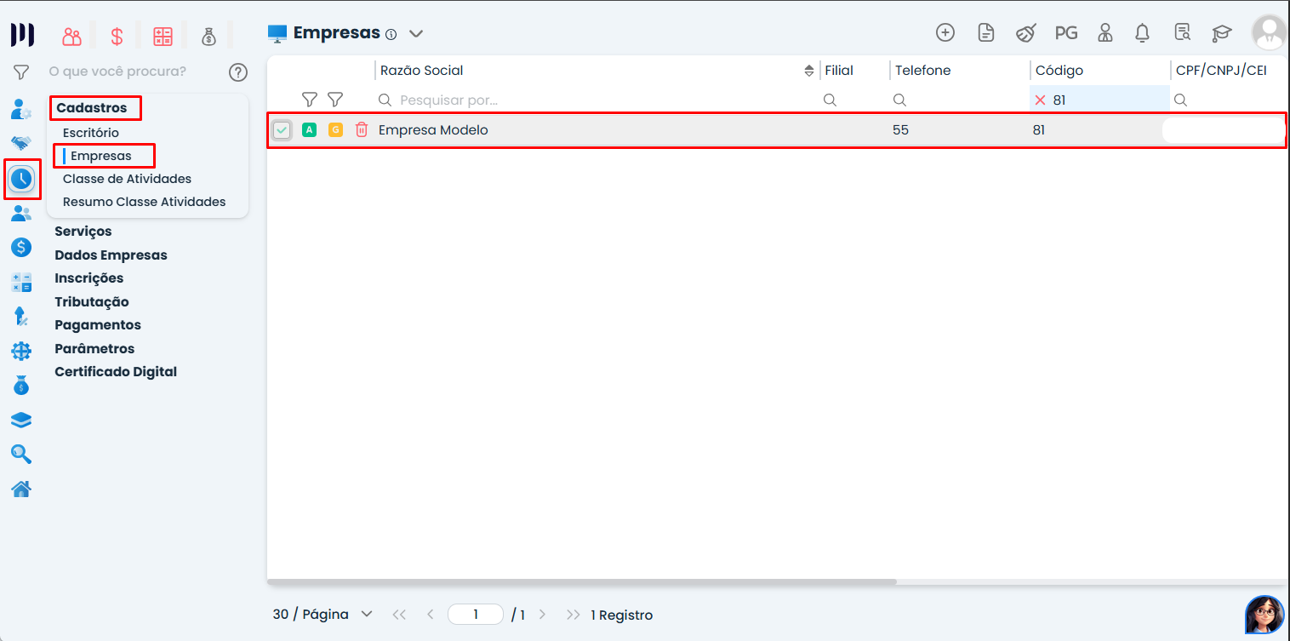Open the Classe de Atividades menu item

[127, 179]
